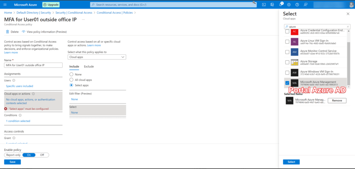Image resolution: width=355 pixels, height=169 pixels.
Task: Open the Cloud apps policy dropdown
Action: (x=97, y=57)
